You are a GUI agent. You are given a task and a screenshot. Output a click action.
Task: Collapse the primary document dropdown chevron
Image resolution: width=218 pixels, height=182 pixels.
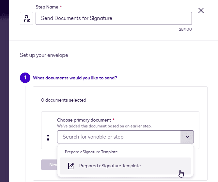point(187,137)
